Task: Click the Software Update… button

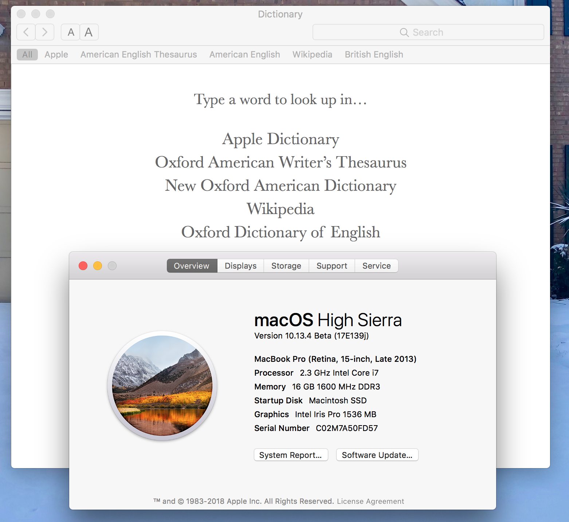Action: [377, 455]
